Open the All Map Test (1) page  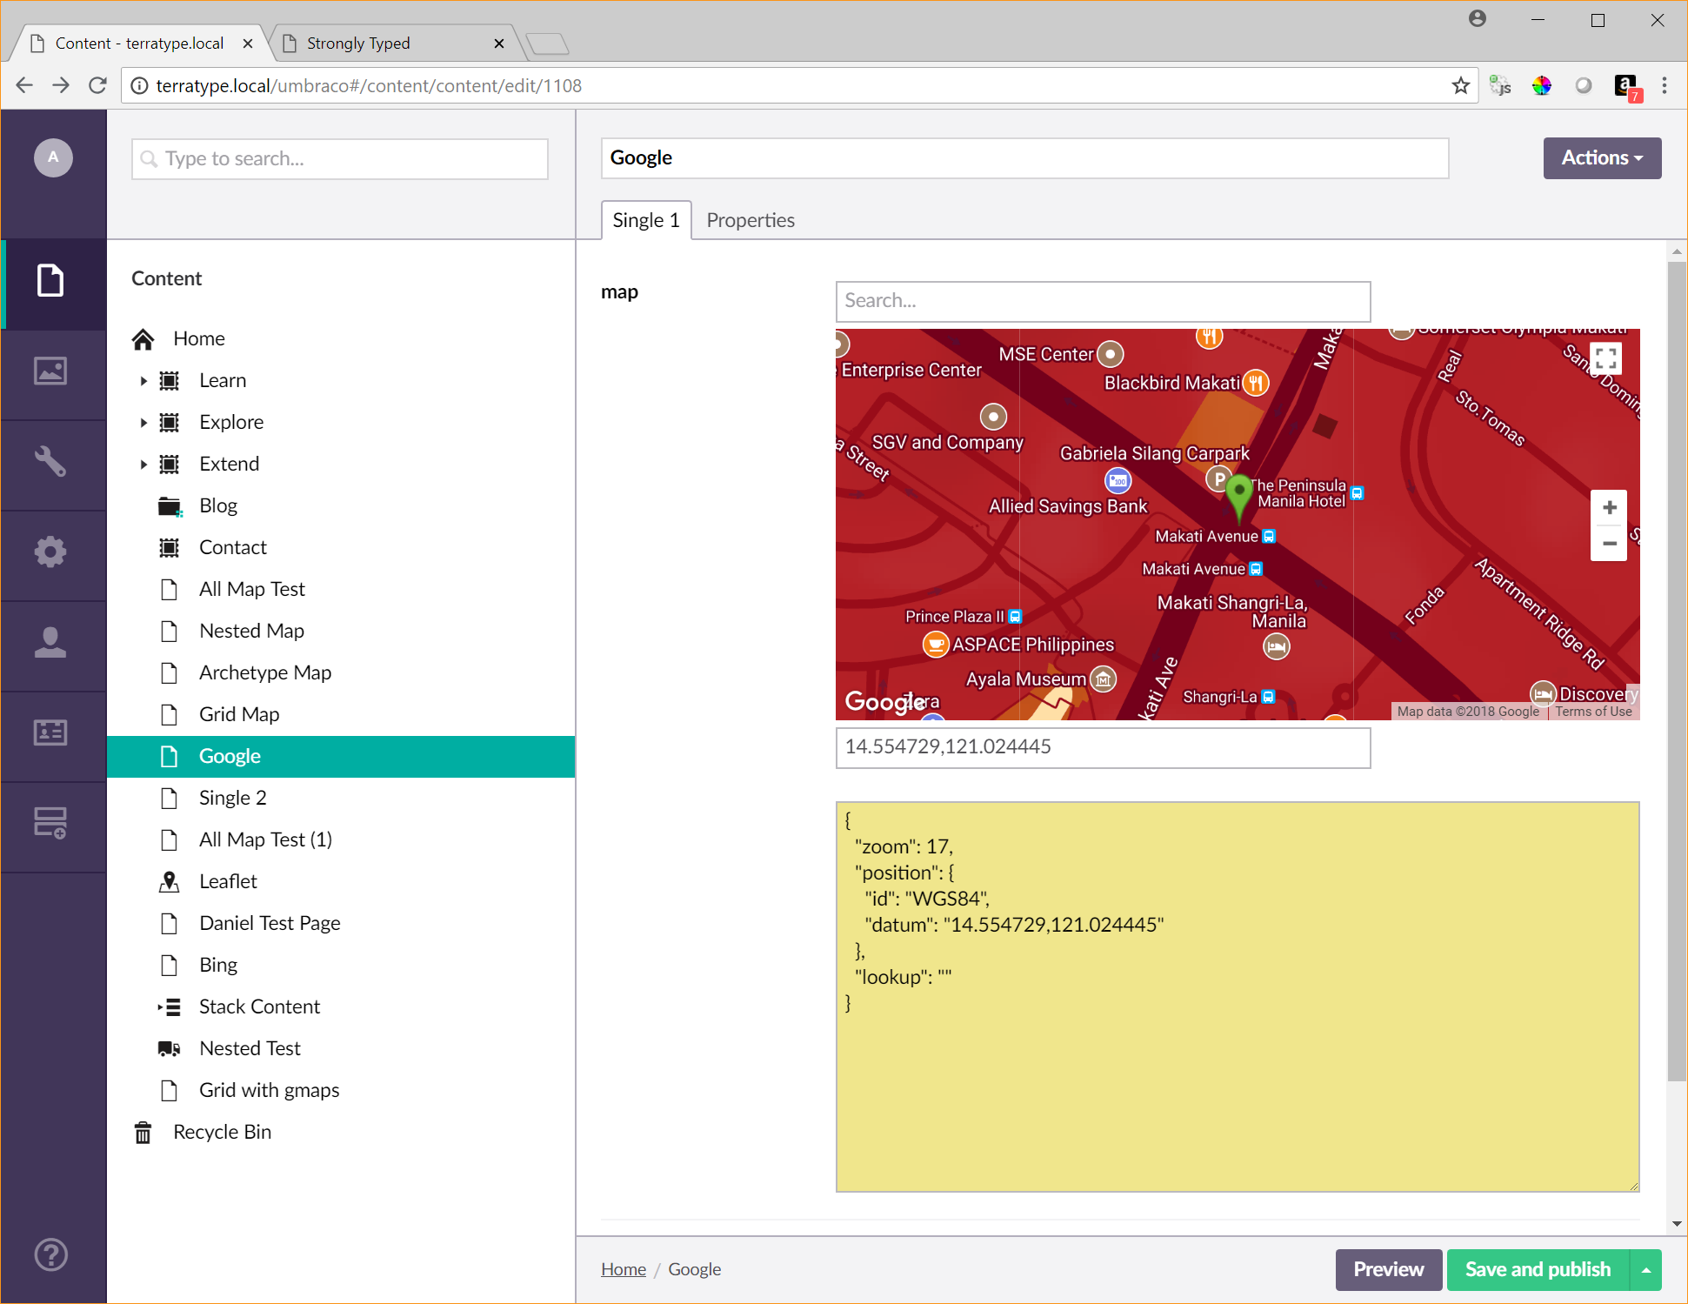click(265, 839)
